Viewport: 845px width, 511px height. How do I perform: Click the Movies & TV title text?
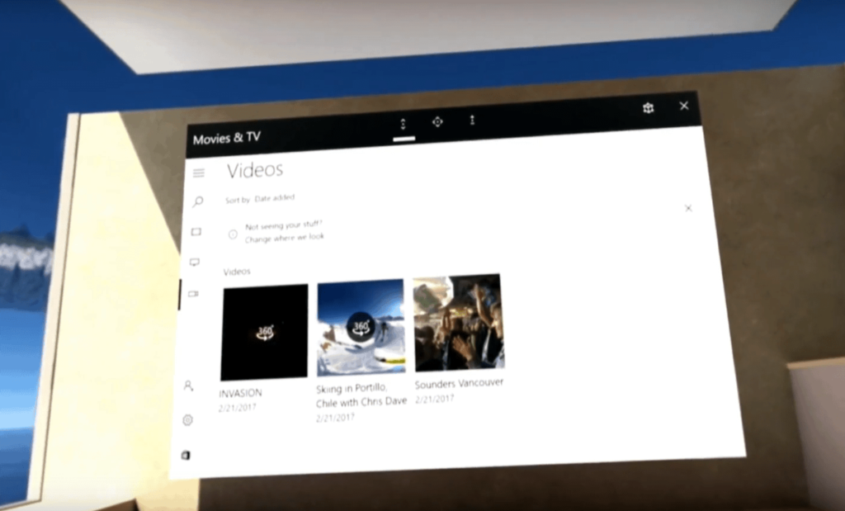[x=227, y=139]
